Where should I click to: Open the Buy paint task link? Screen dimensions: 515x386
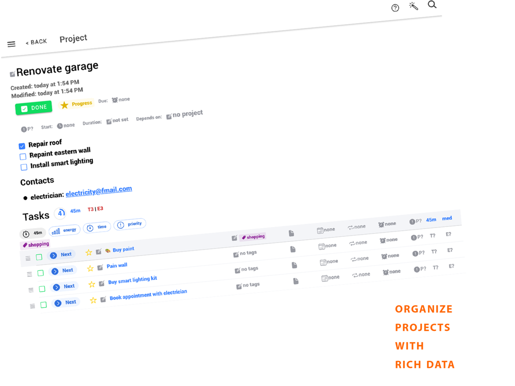[x=123, y=250]
